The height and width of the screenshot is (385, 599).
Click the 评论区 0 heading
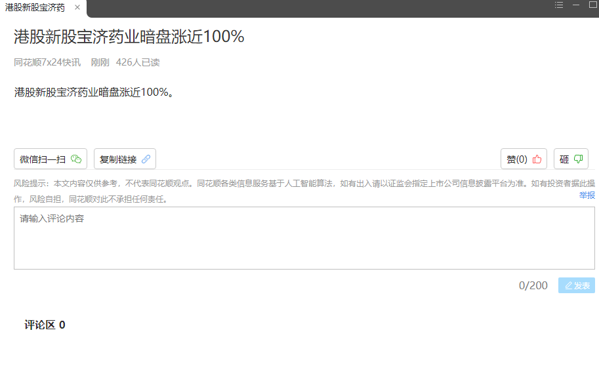click(x=45, y=325)
